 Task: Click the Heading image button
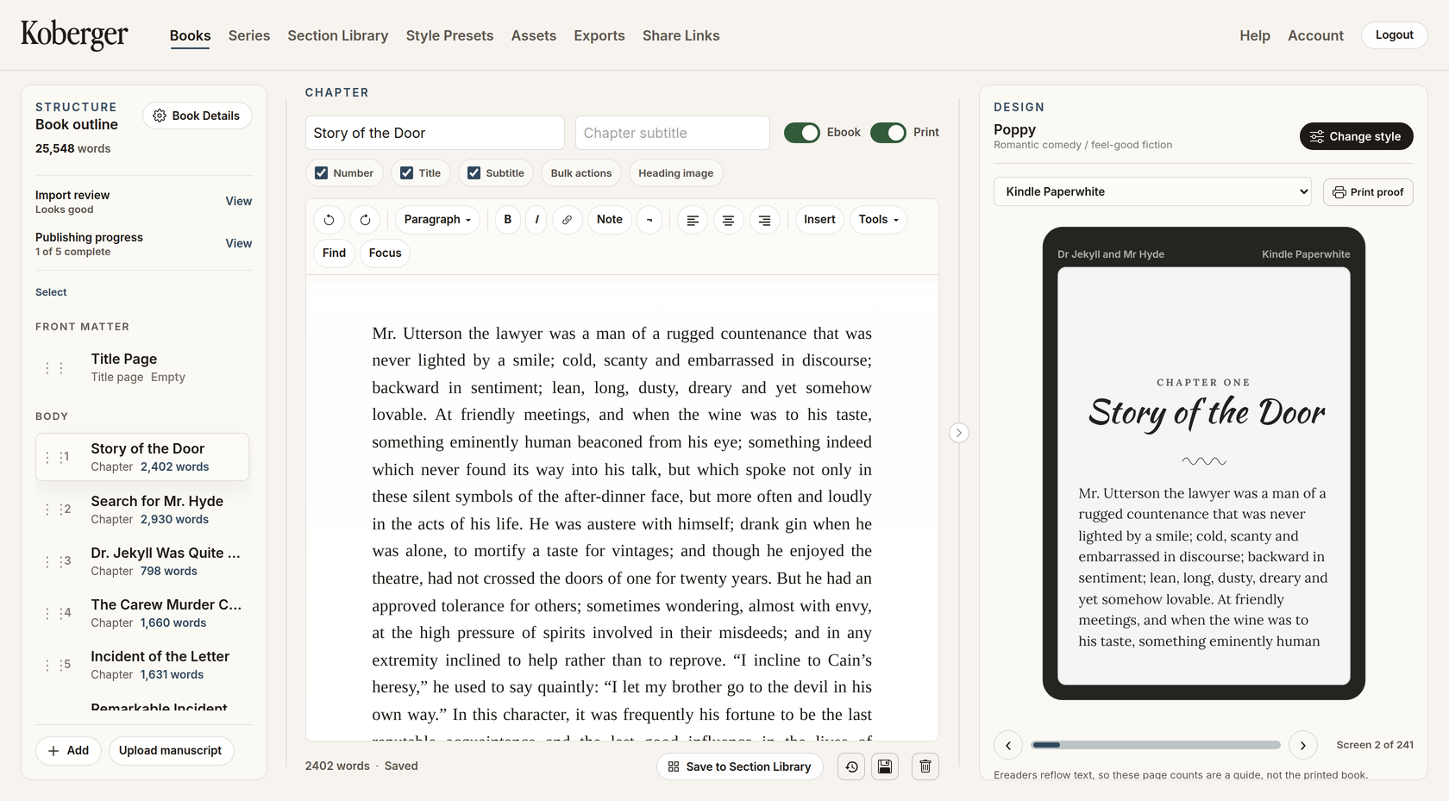coord(676,173)
